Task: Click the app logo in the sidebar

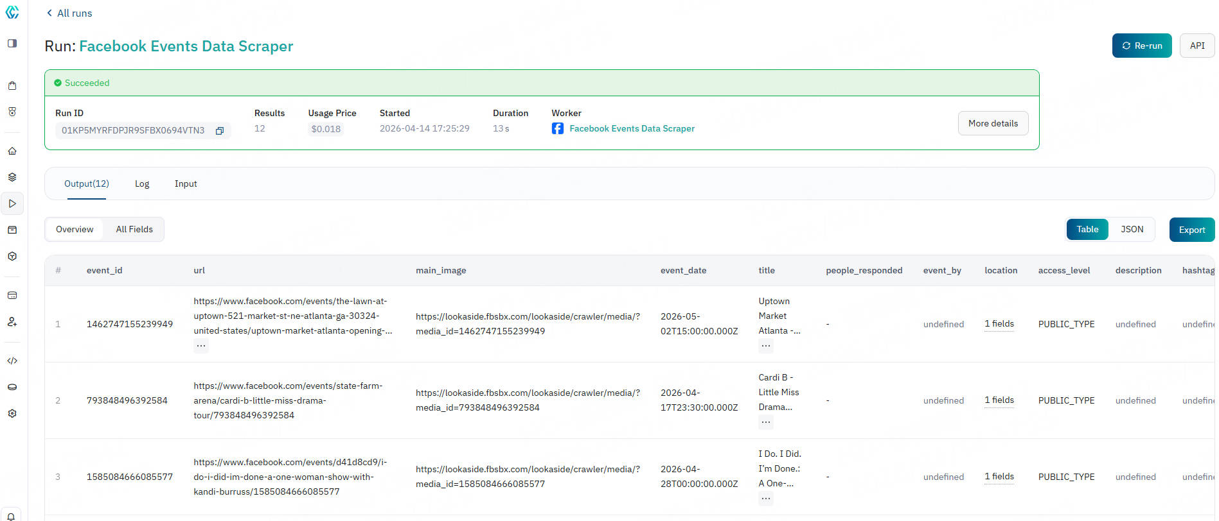Action: (12, 12)
